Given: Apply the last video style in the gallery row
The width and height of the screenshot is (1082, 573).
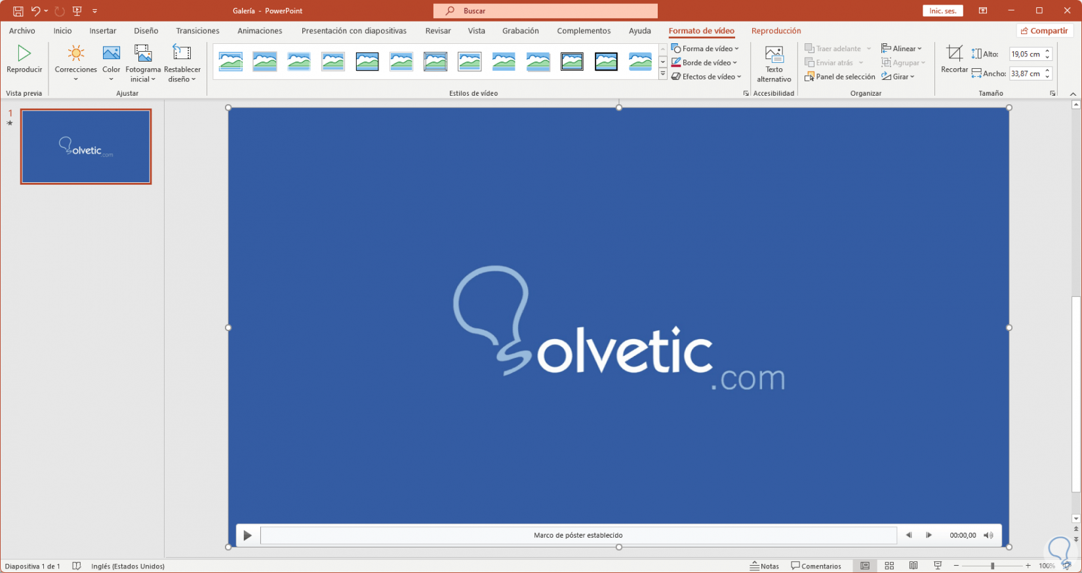Looking at the screenshot, I should [x=640, y=62].
